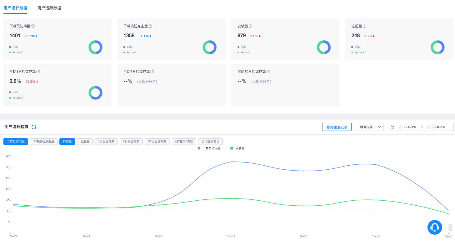Enable the 7日后留存数 metric filter

(131, 141)
